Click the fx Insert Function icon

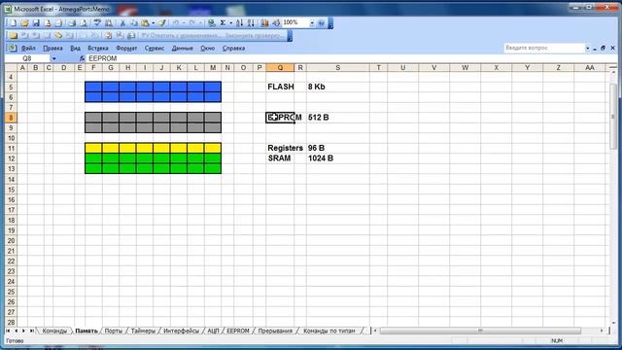pos(82,58)
